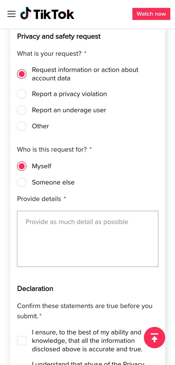Select the Other request radio button
The height and width of the screenshot is (365, 175).
22,126
